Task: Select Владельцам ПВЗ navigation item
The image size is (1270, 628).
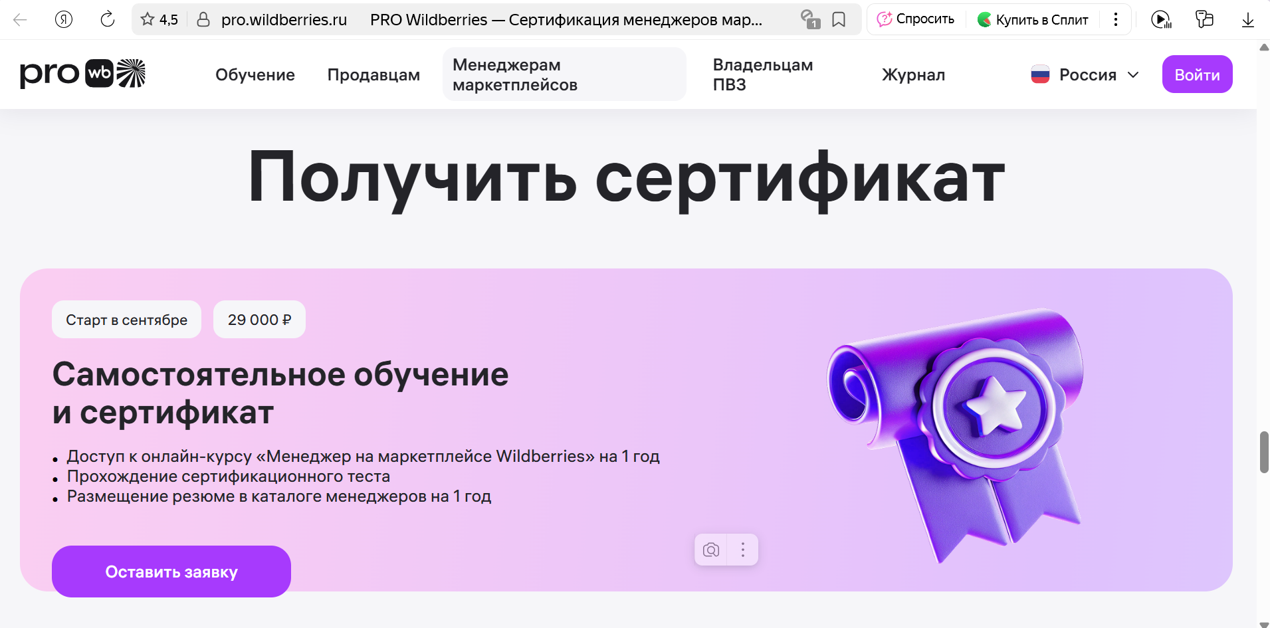Action: (762, 74)
